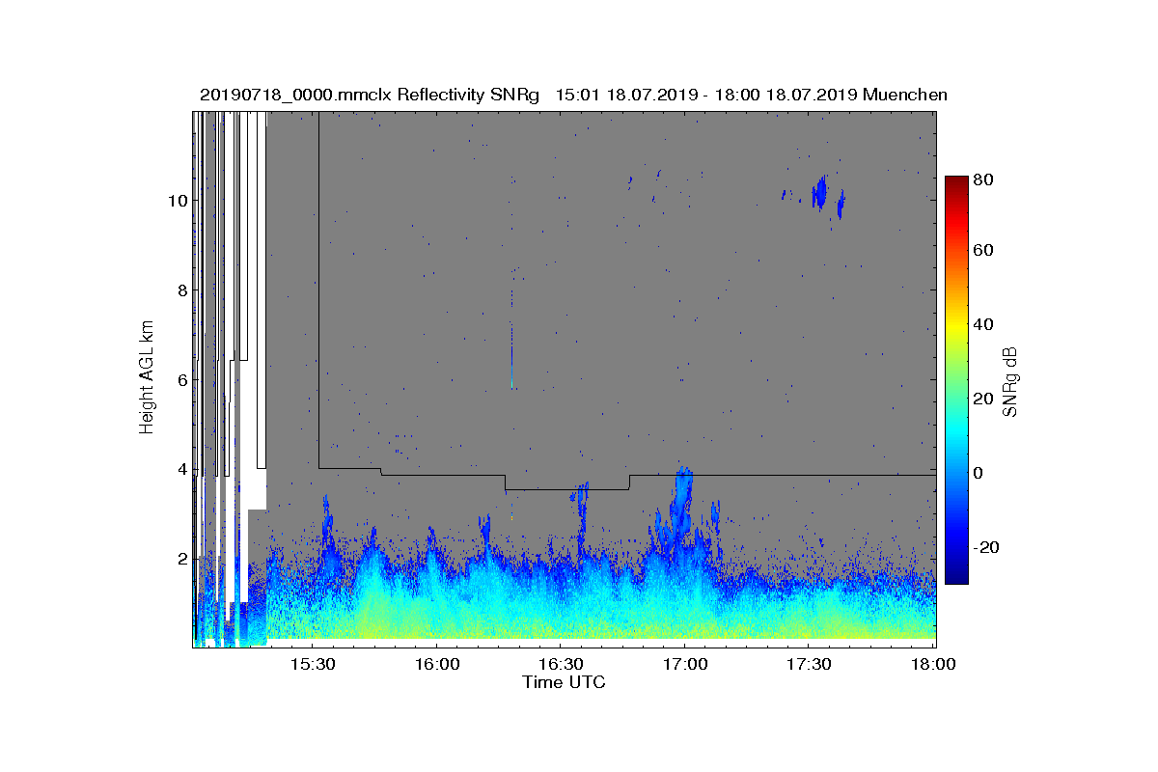The image size is (1158, 772).
Task: Click the 17:00 time tick label
Action: tap(684, 664)
